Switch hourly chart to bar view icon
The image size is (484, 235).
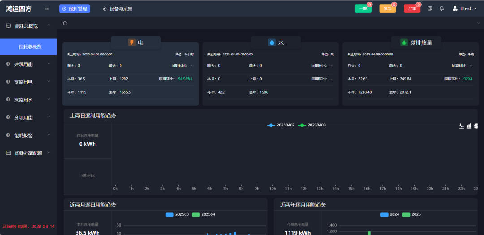[x=469, y=126]
